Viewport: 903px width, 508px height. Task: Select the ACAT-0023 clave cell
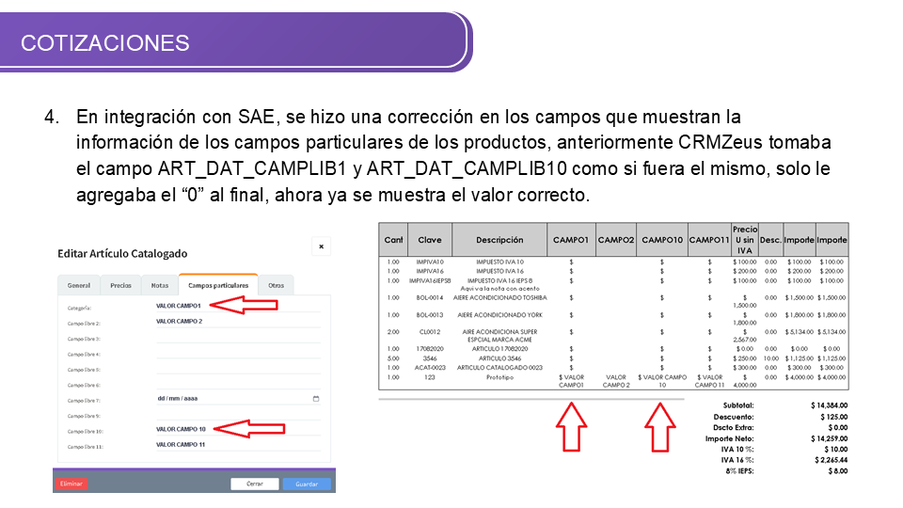430,368
